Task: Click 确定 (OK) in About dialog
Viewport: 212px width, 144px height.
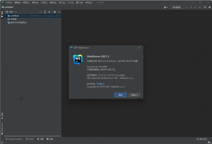Action: point(120,95)
